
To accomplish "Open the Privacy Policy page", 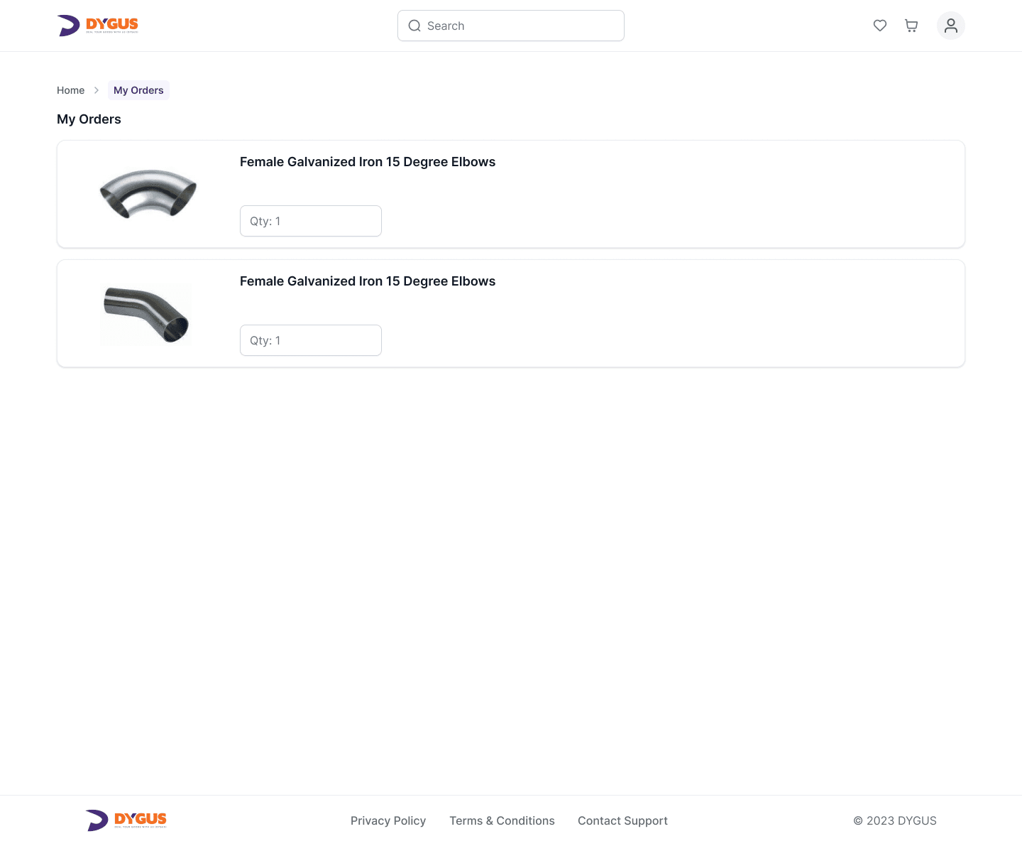I will click(x=388, y=820).
